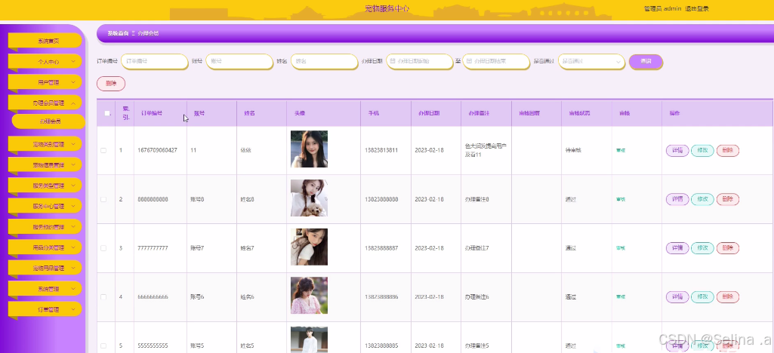Viewport: 774px width, 353px height.
Task: Expand the 个人中心 sidebar menu
Action: tap(45, 62)
